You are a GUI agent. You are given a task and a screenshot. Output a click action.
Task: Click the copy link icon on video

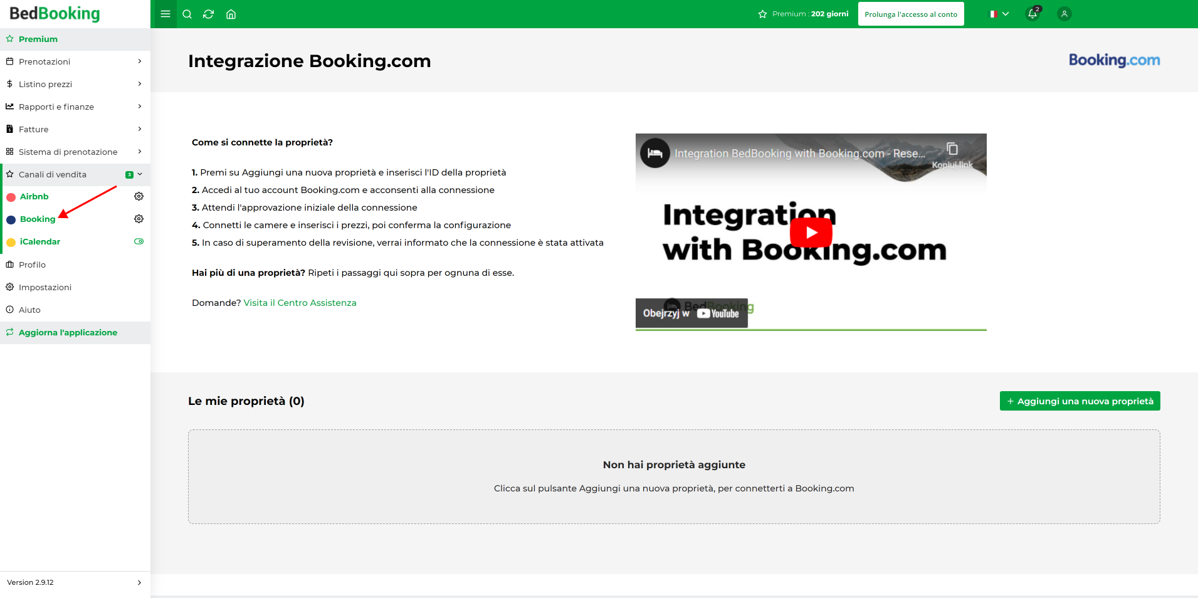952,149
